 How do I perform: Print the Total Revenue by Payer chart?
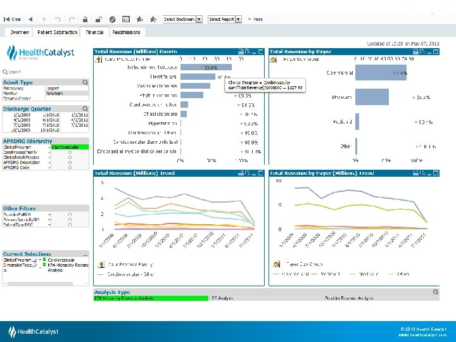click(416, 52)
